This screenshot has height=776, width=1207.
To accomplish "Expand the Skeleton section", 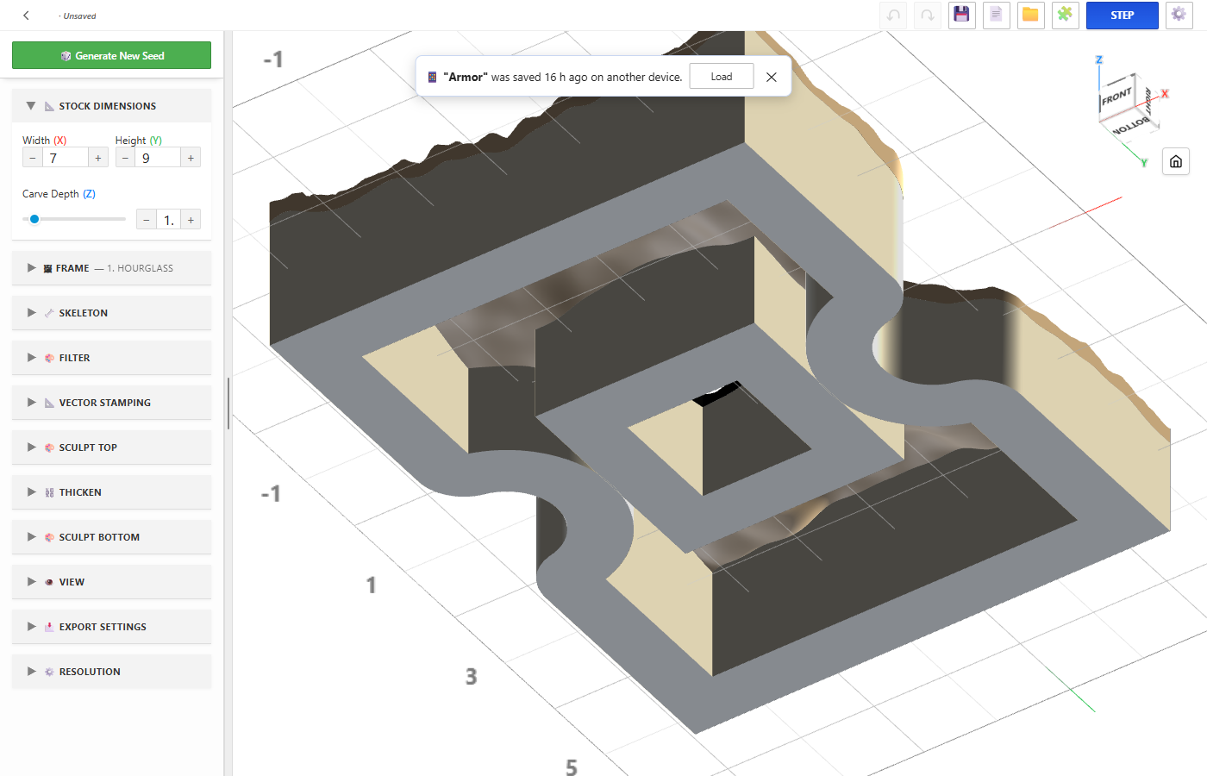I will coord(111,313).
